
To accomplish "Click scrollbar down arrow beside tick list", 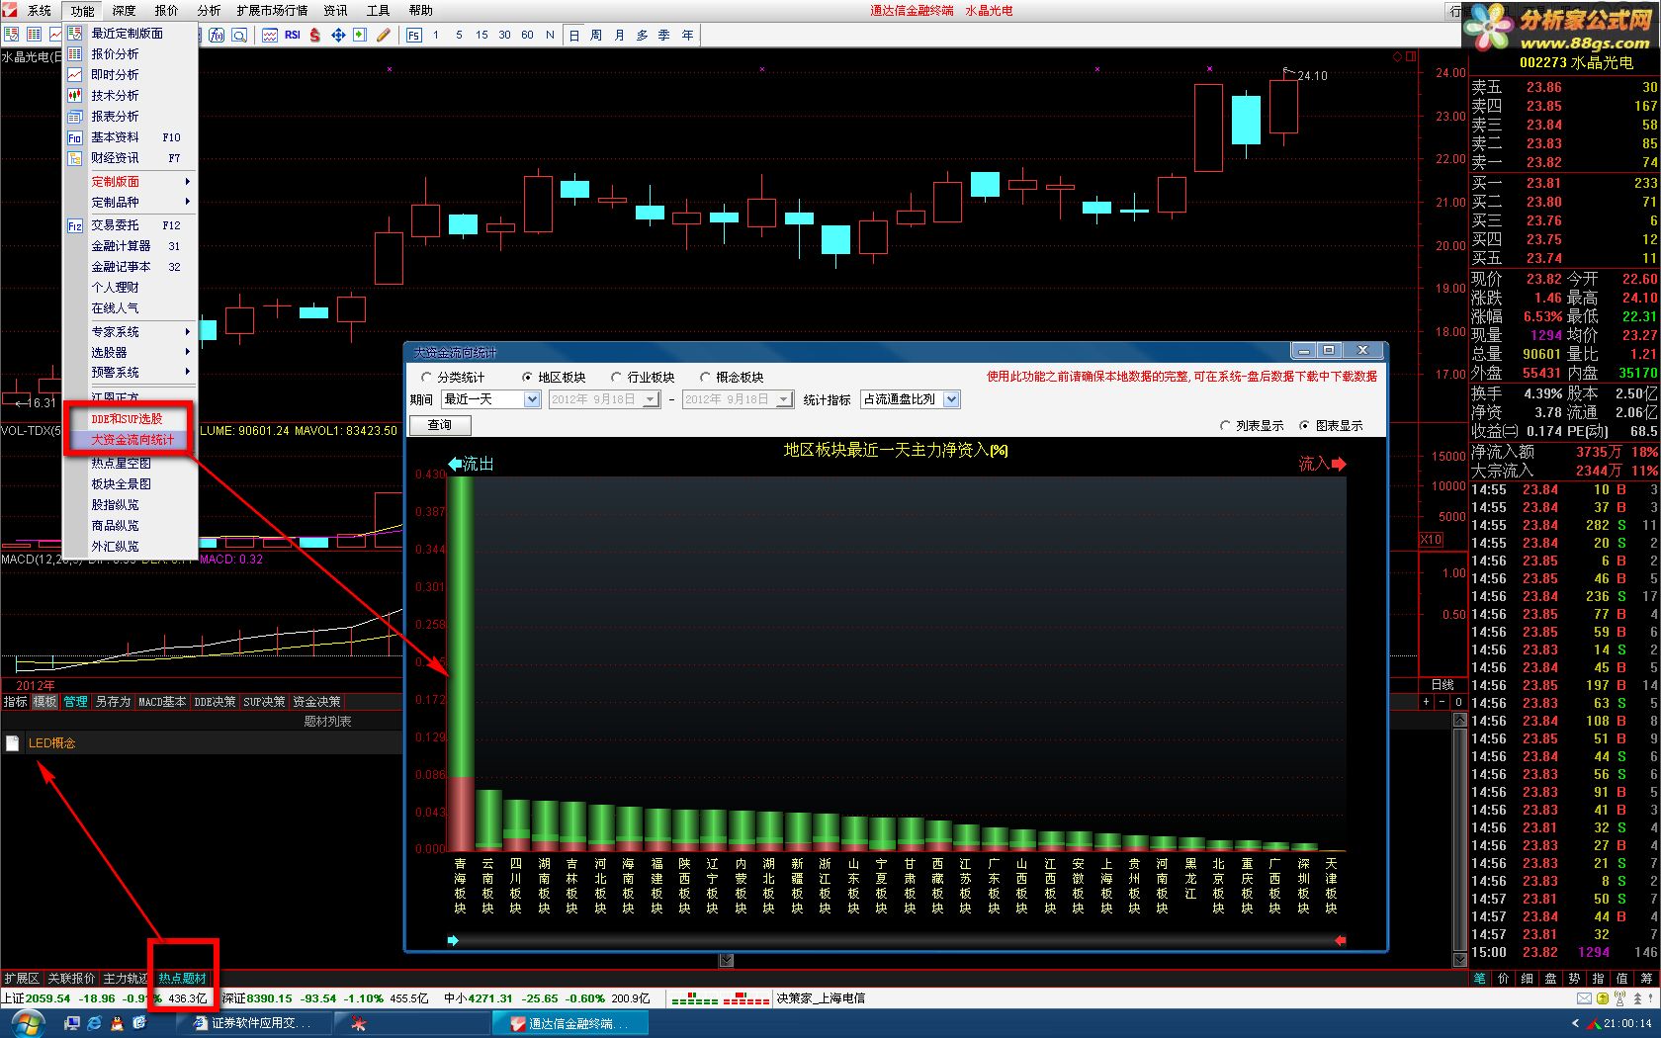I will [x=1459, y=959].
